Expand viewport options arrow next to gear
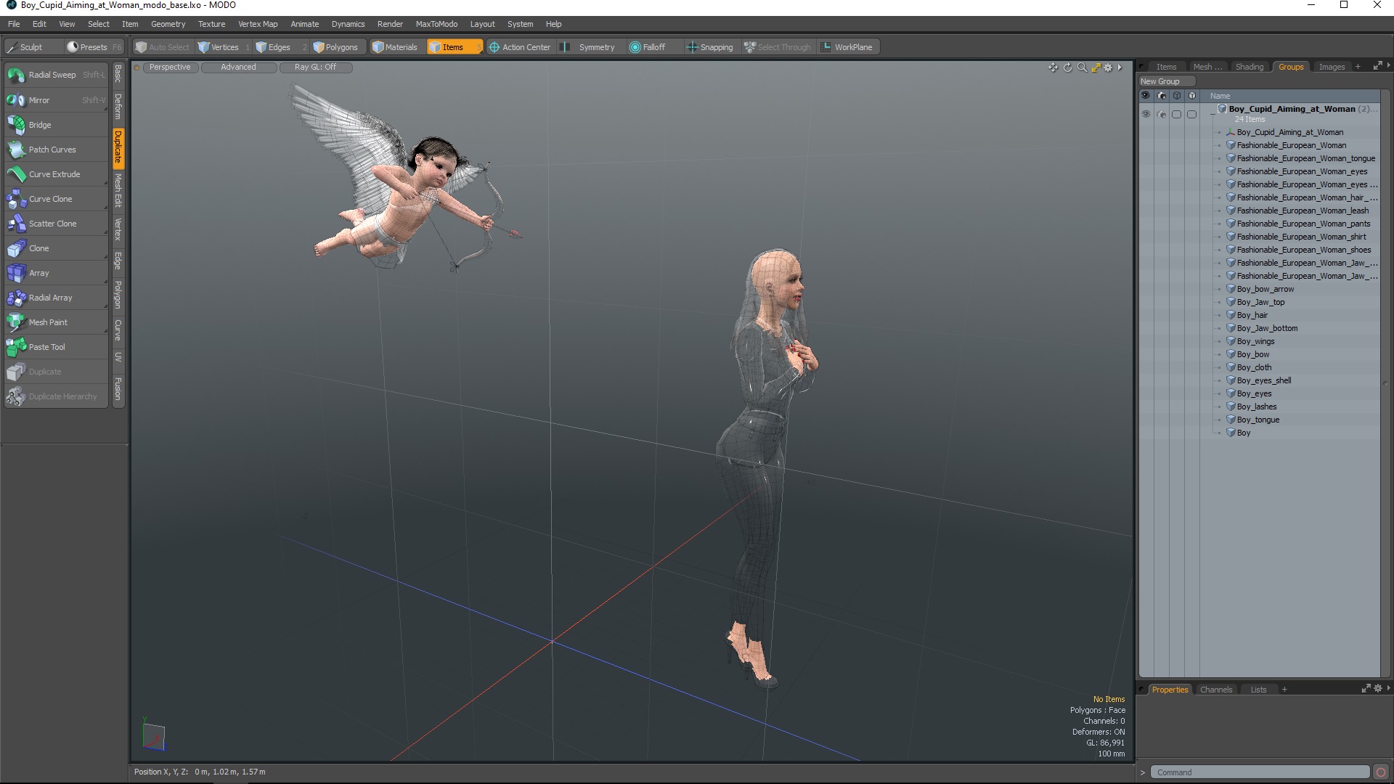 1120,68
